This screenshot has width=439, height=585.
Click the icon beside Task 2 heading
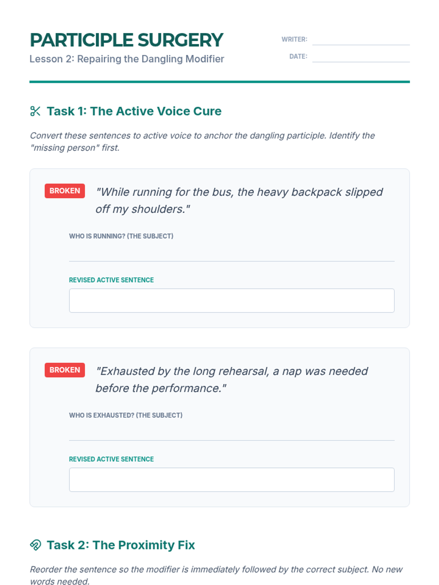click(35, 545)
